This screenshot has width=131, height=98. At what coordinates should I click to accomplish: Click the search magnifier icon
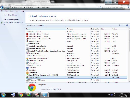click(x=128, y=7)
